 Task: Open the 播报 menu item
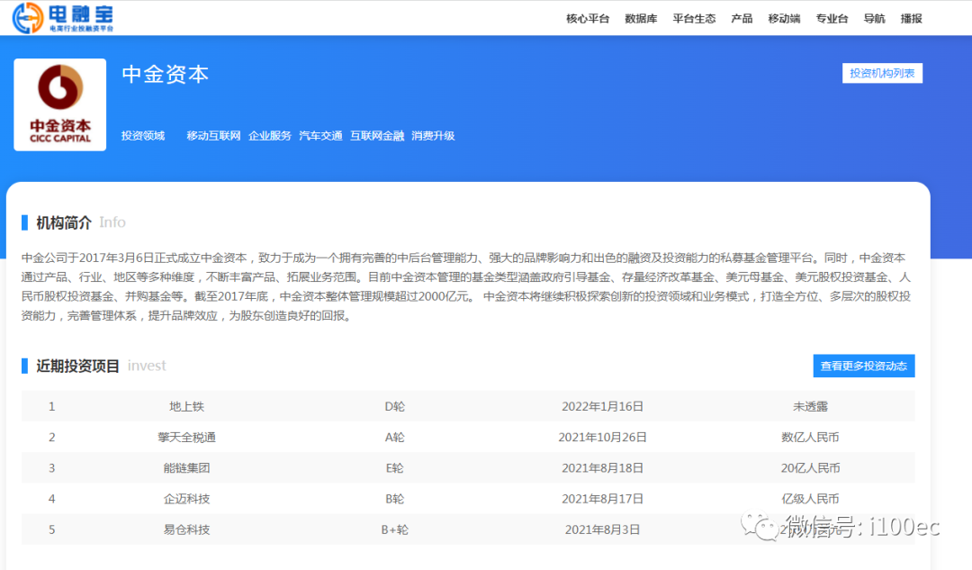coord(912,19)
